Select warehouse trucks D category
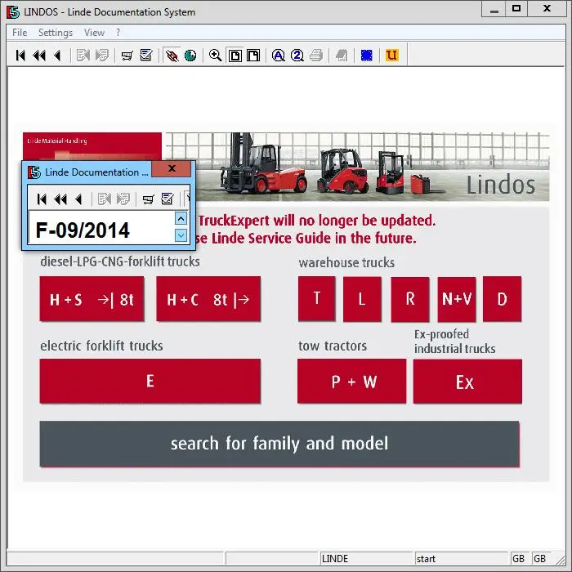 coord(503,299)
